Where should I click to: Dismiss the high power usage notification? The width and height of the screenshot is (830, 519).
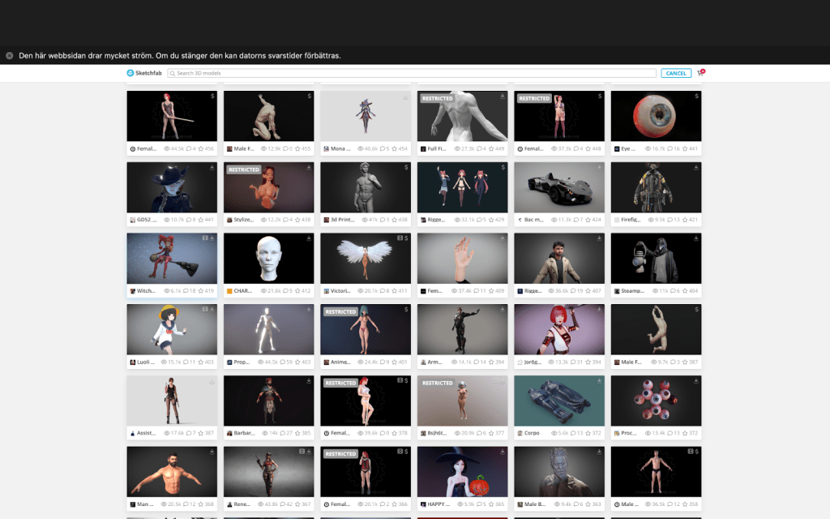(10, 56)
